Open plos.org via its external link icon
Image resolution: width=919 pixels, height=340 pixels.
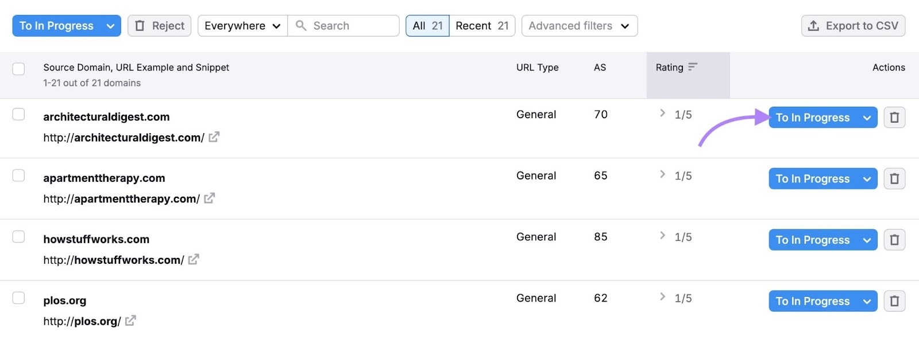pos(130,321)
